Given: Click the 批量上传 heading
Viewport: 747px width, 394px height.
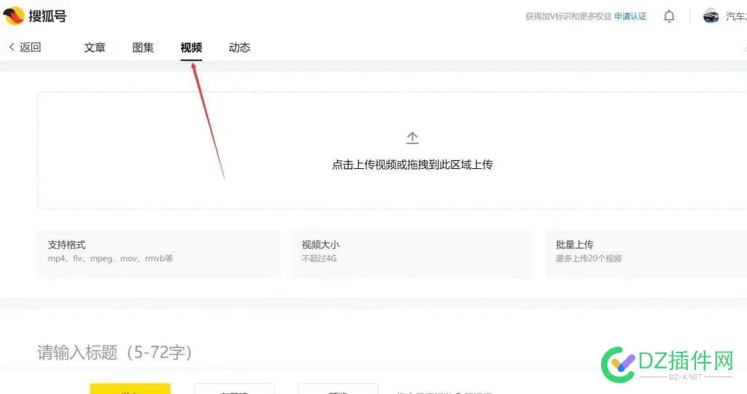Looking at the screenshot, I should [x=575, y=245].
